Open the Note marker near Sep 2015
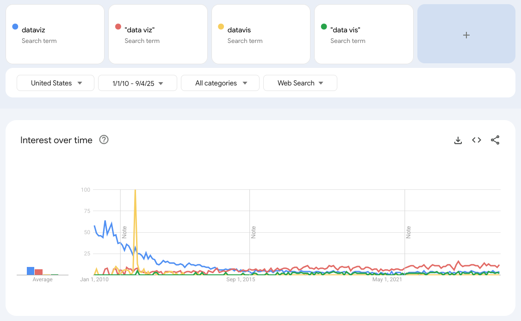This screenshot has width=521, height=321. (x=253, y=232)
